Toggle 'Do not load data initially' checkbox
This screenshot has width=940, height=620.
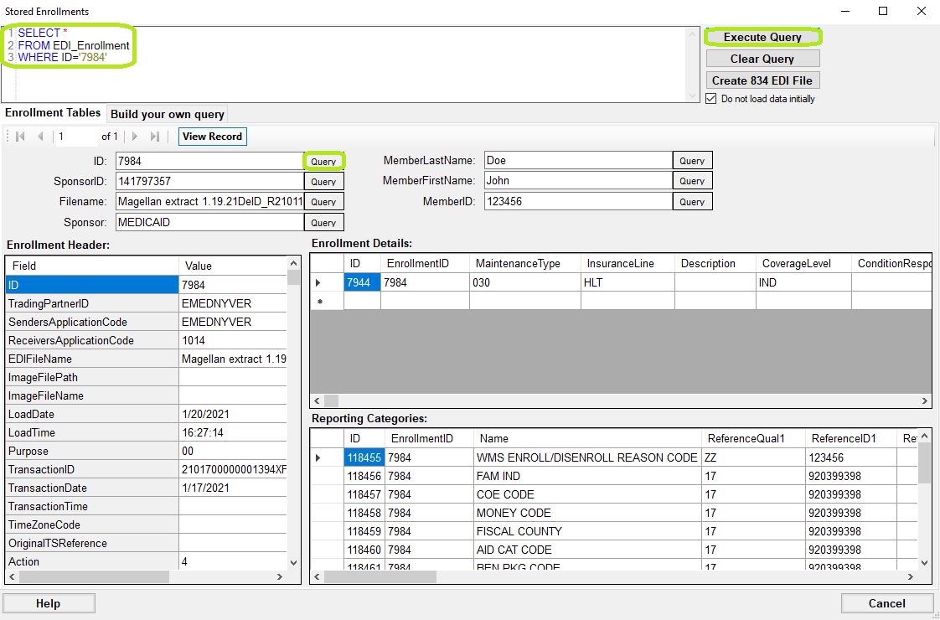click(711, 99)
